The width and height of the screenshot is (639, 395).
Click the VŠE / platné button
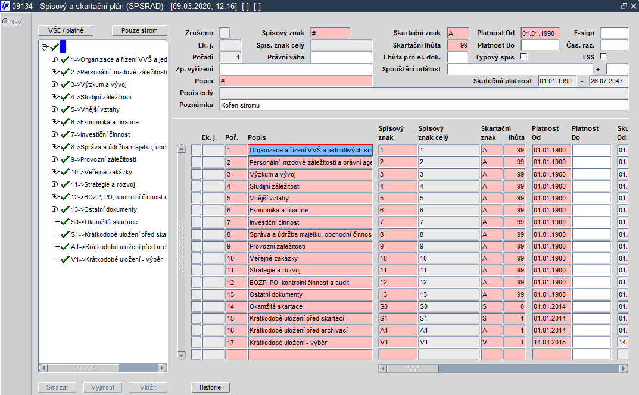[x=66, y=30]
